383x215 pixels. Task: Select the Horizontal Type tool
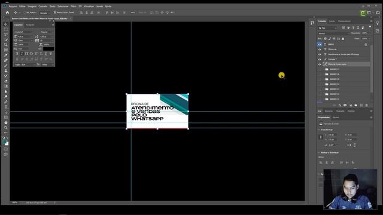[x=6, y=107]
